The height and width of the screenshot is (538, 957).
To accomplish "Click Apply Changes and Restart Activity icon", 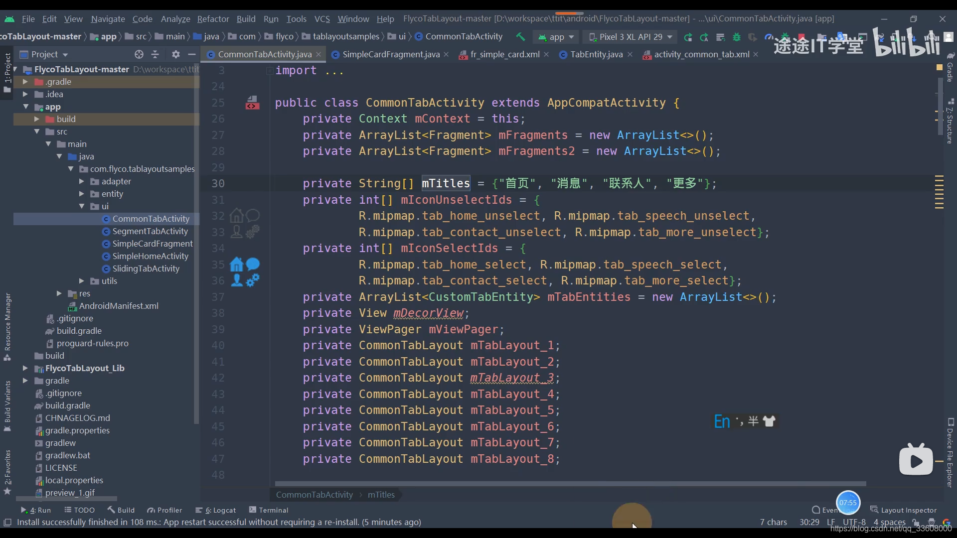I will [688, 37].
